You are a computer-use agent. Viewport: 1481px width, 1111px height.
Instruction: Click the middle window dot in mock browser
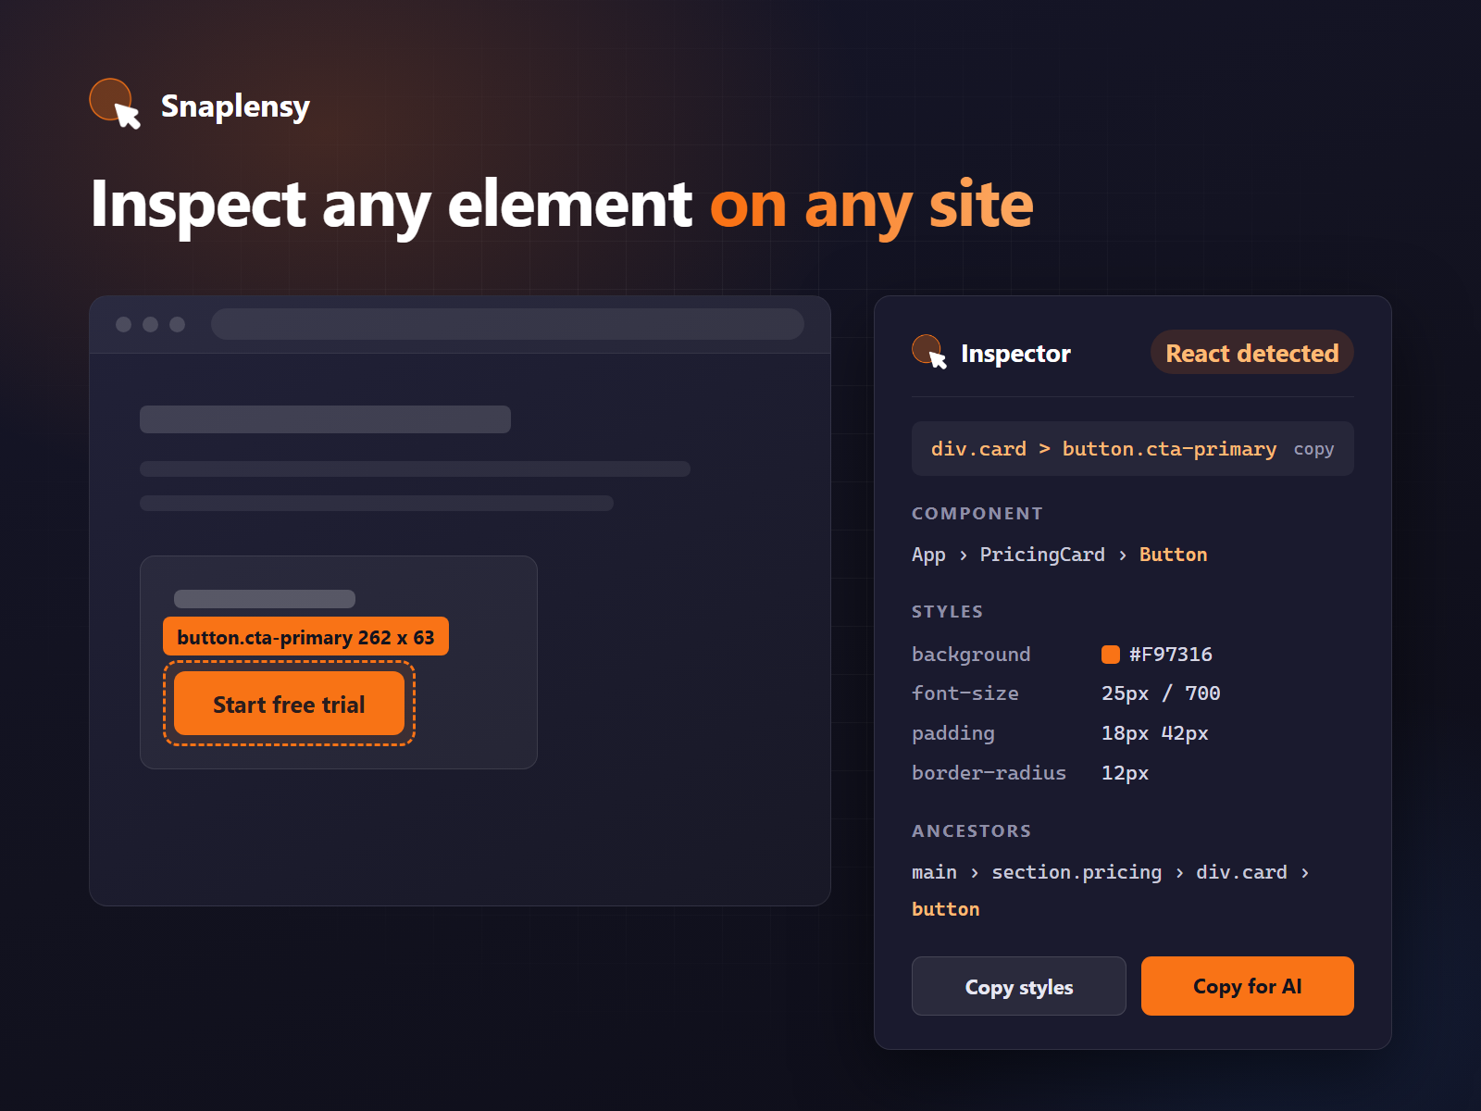point(150,324)
